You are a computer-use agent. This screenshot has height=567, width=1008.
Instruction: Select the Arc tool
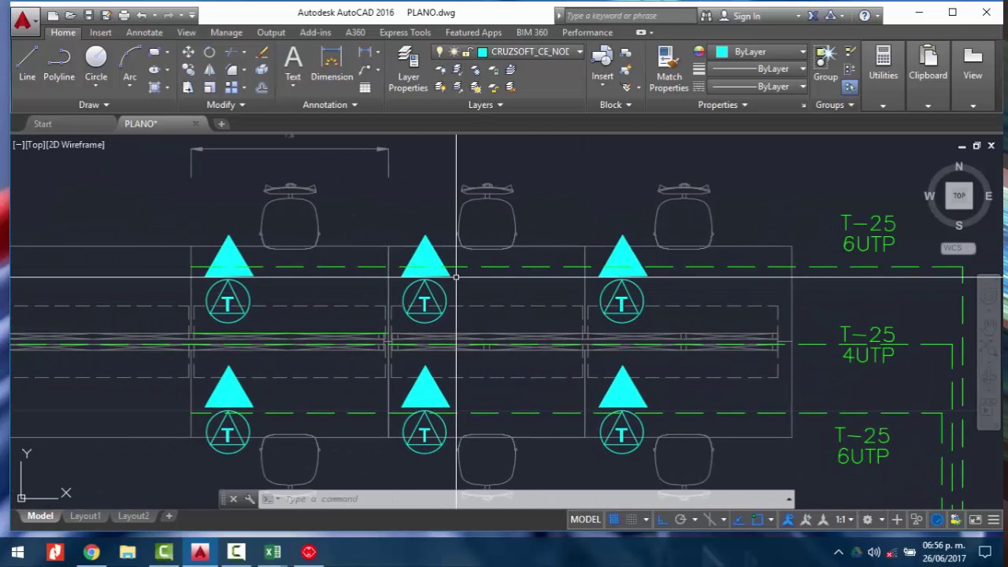pyautogui.click(x=130, y=63)
